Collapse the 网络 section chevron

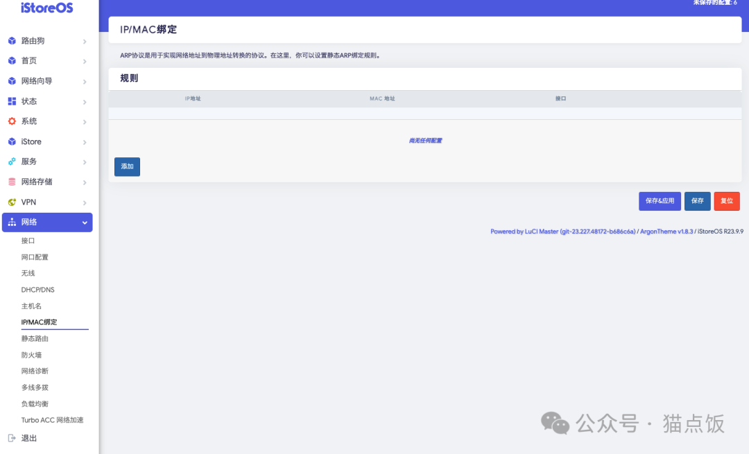pos(86,222)
